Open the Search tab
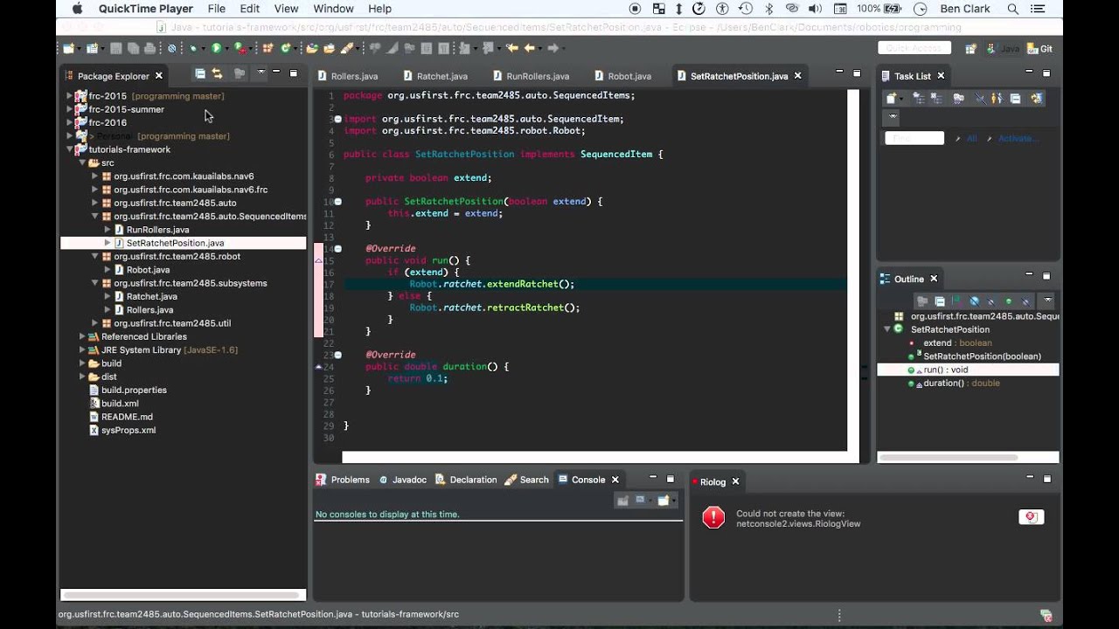The image size is (1119, 629). [527, 480]
